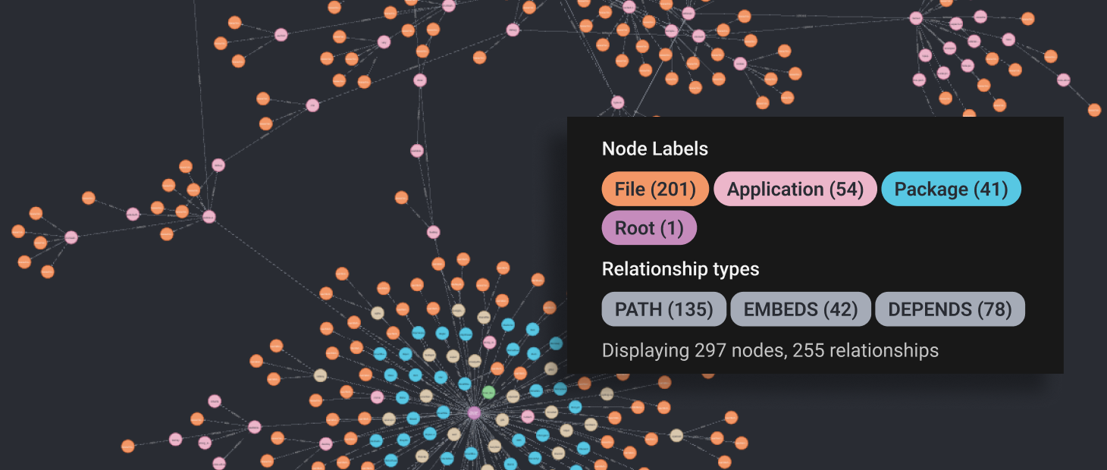Click the DEPENDS (78) relationship type pill

(x=949, y=309)
